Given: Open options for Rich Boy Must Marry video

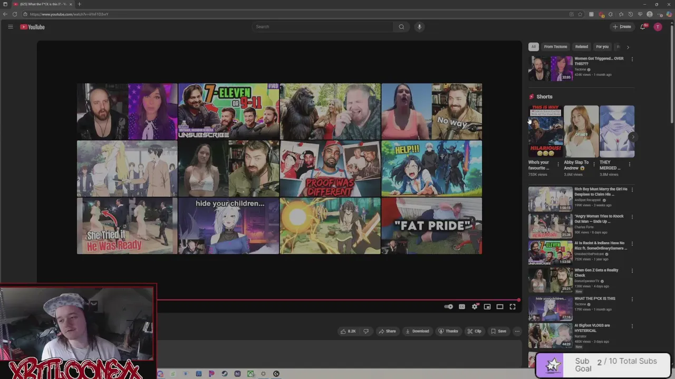Looking at the screenshot, I should (x=632, y=189).
